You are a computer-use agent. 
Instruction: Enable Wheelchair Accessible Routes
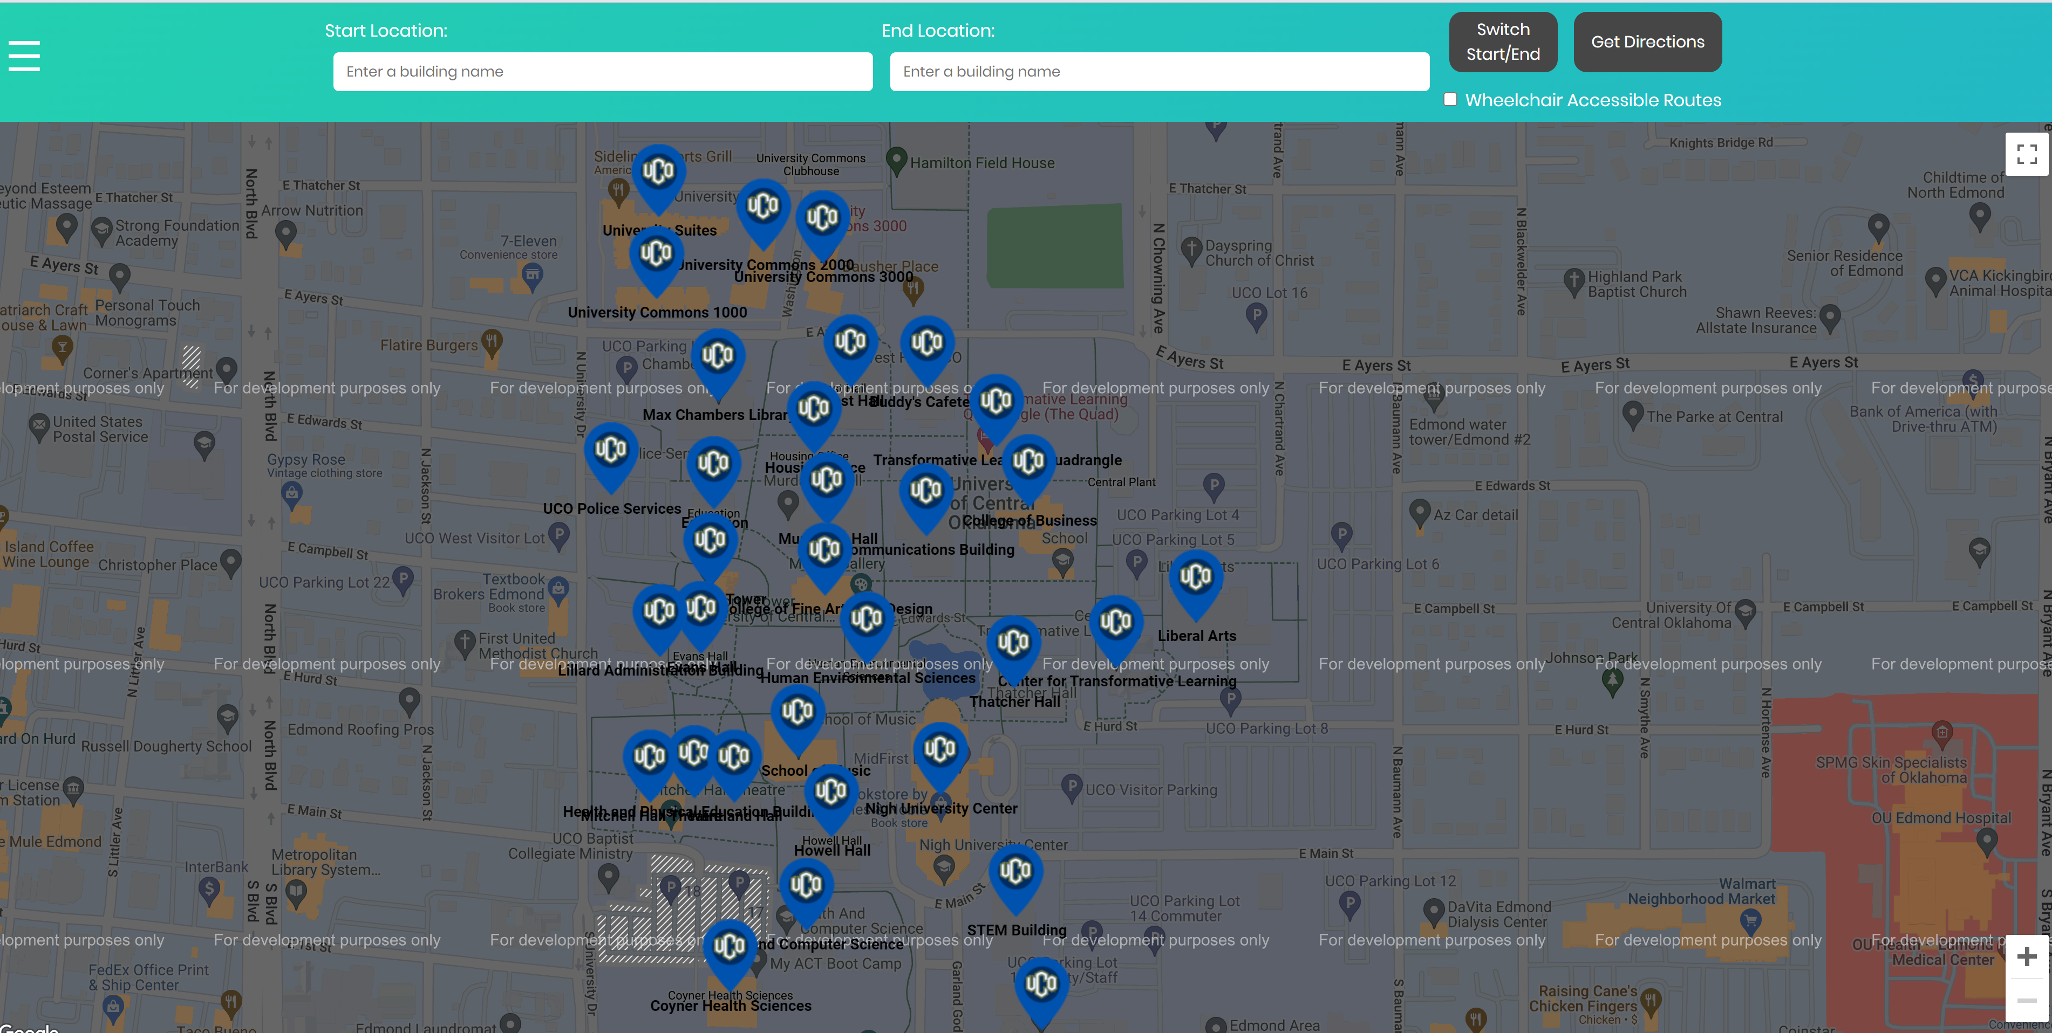(x=1450, y=99)
